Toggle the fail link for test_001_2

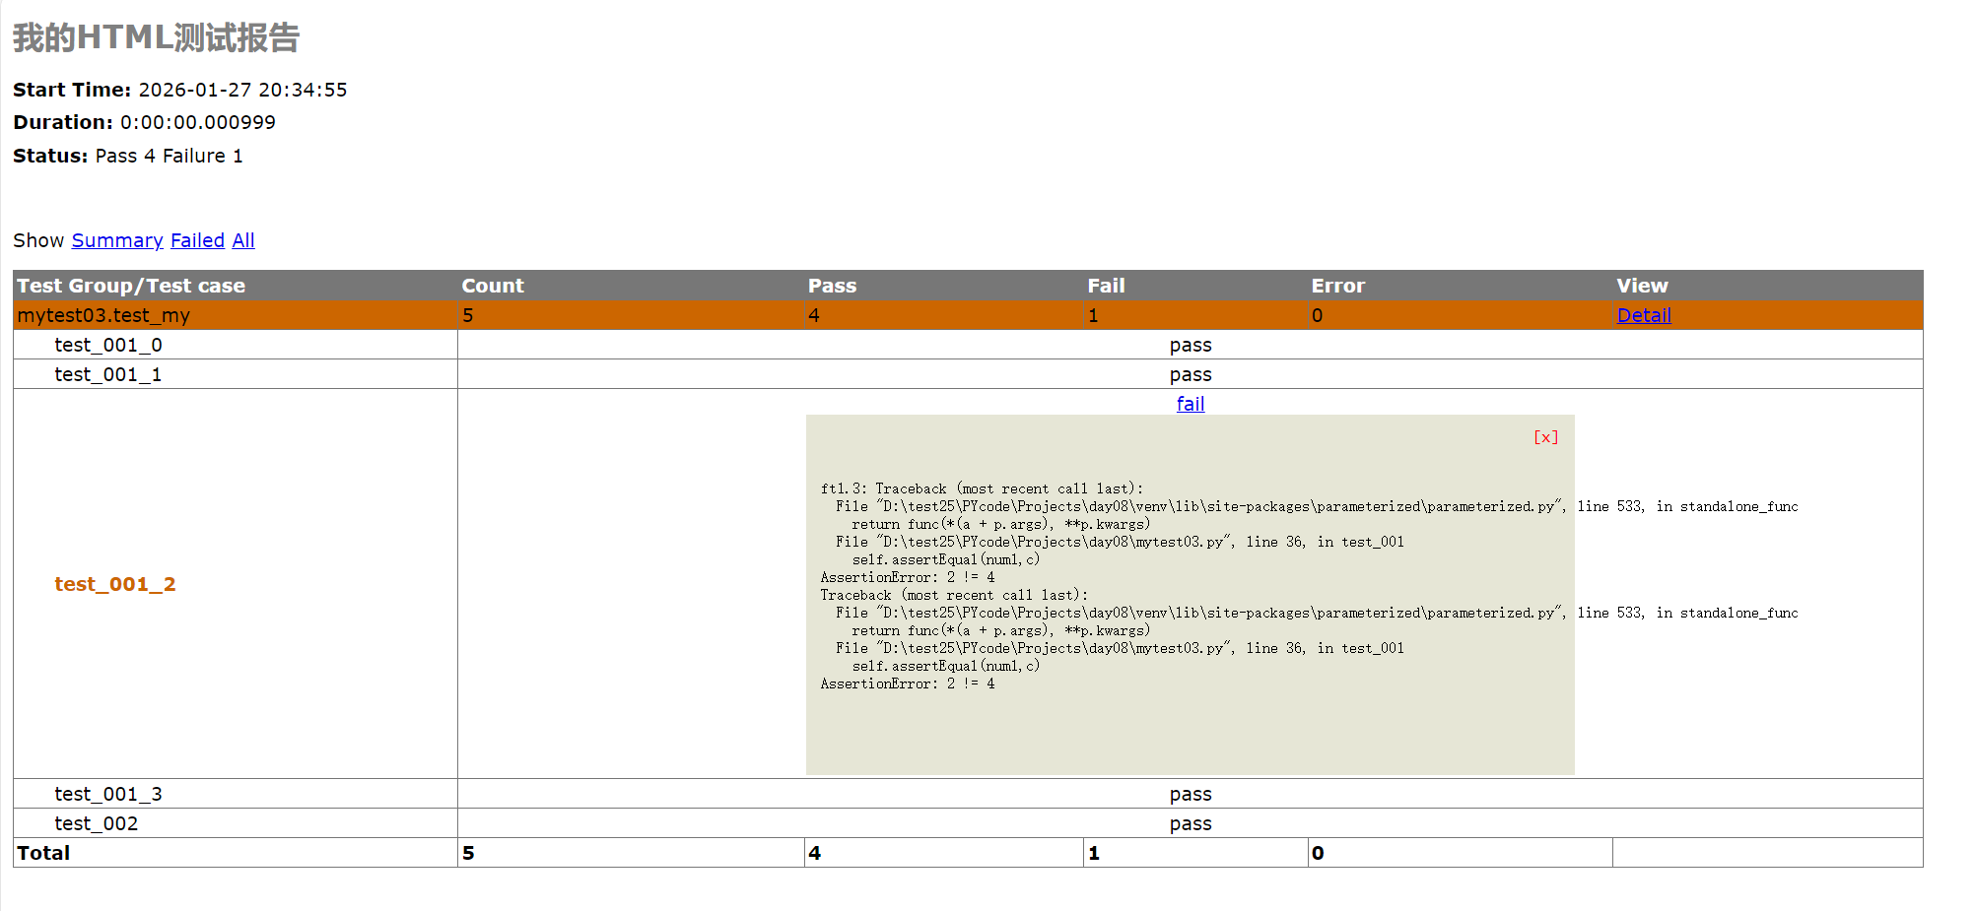coord(1191,404)
